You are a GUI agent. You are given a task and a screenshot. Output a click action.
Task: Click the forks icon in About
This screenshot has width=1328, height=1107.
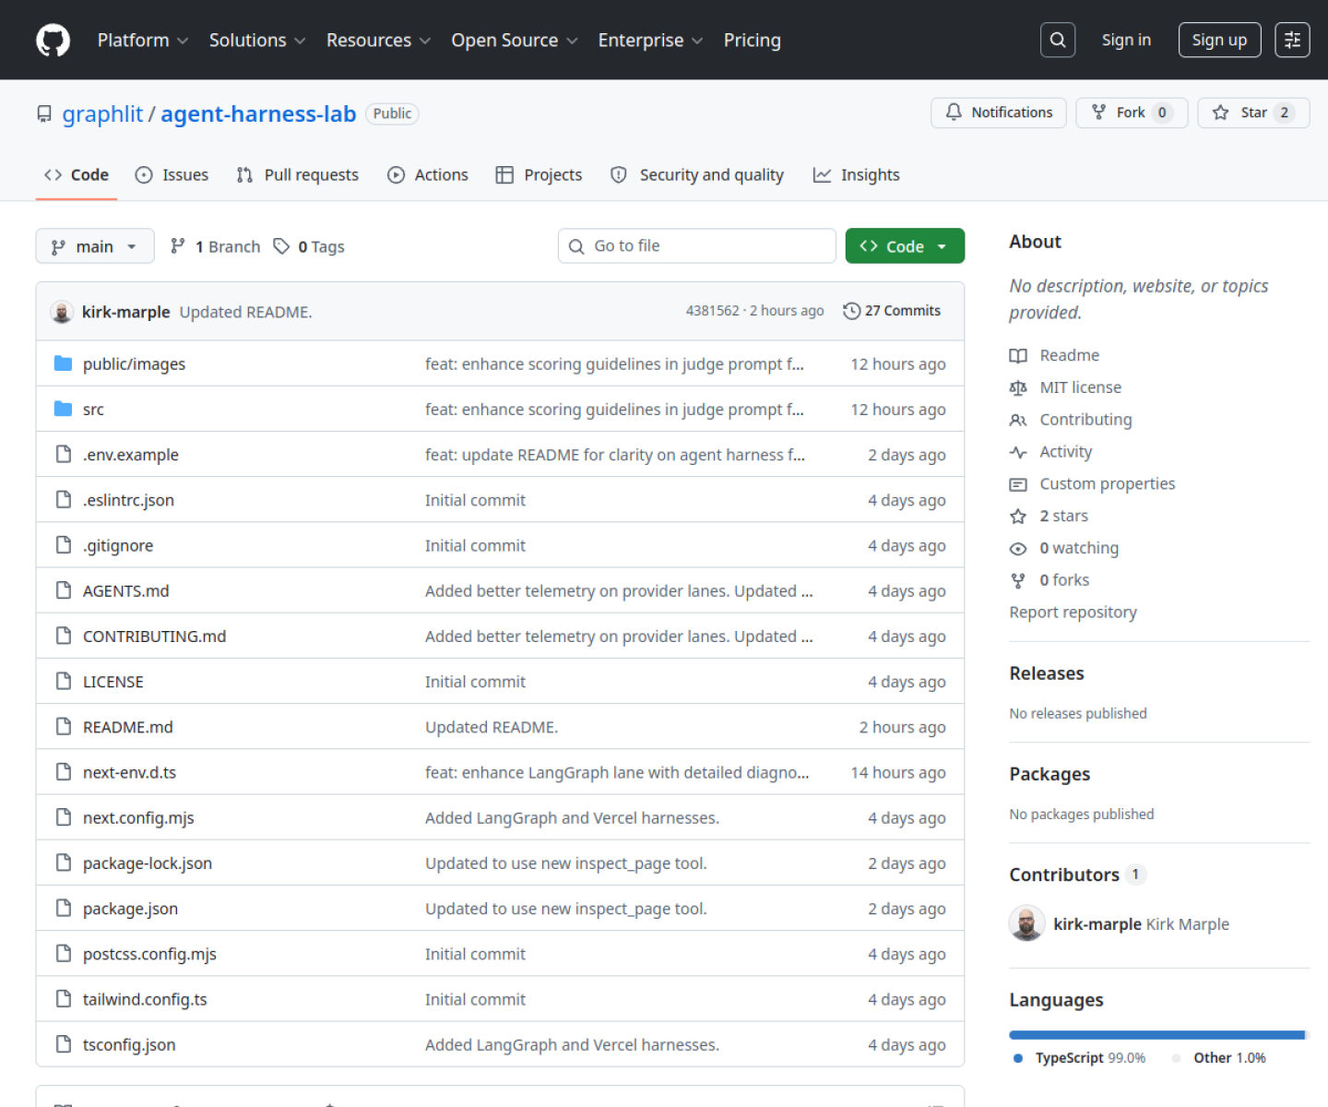coord(1018,580)
